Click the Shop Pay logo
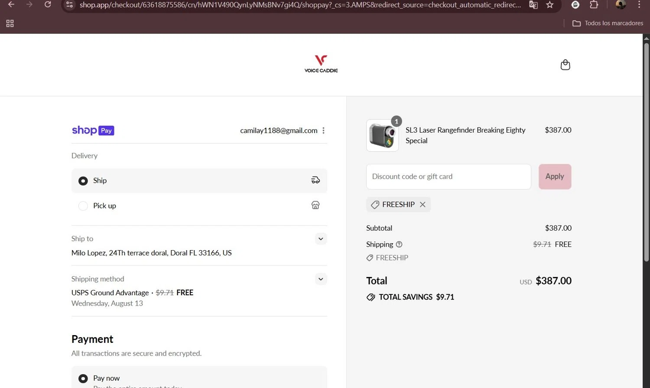This screenshot has height=388, width=650. click(x=93, y=130)
